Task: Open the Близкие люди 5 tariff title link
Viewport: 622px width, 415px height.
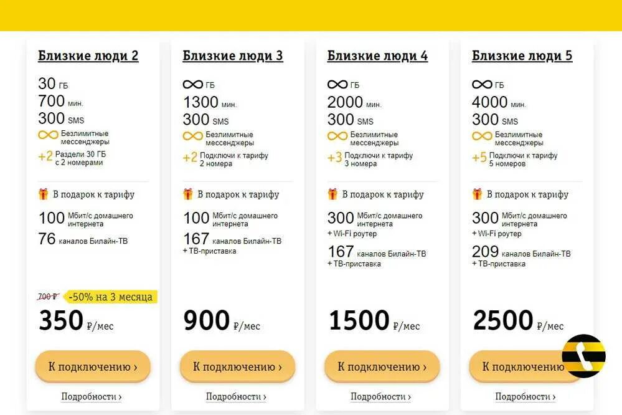Action: click(x=522, y=56)
